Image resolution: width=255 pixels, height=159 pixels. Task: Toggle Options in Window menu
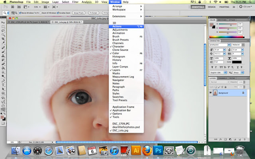126,114
